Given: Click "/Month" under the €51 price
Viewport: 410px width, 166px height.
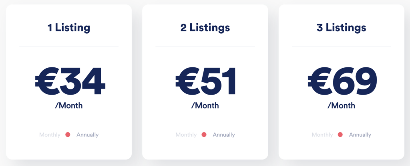Looking at the screenshot, I should click(205, 106).
